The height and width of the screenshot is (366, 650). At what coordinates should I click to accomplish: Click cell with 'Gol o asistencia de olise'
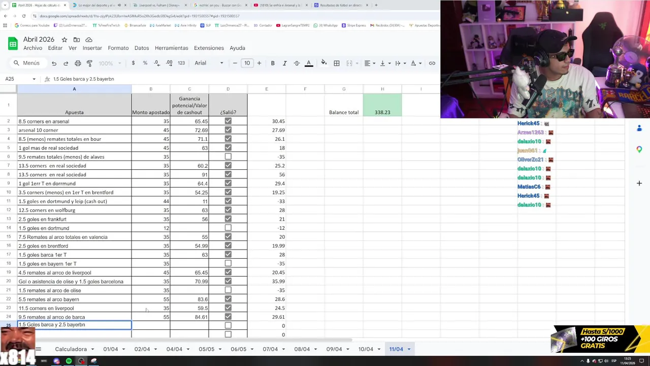[74, 282]
